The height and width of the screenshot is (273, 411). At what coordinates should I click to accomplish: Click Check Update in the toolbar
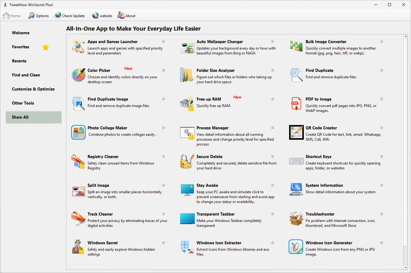click(x=70, y=16)
